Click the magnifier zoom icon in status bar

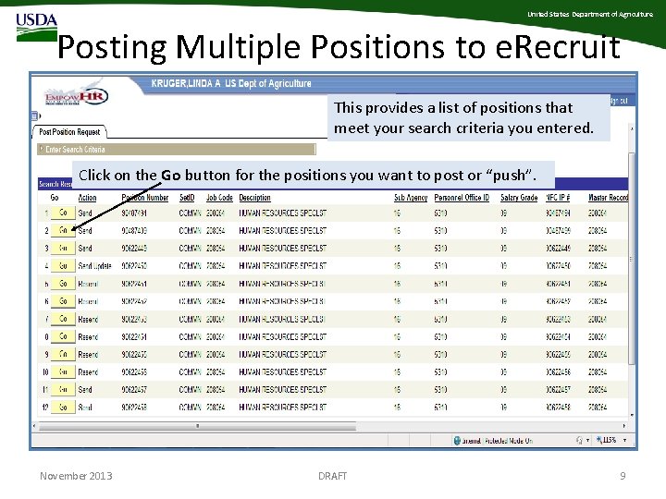[x=598, y=440]
